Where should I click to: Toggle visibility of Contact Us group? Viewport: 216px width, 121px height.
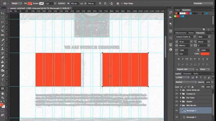tap(177, 94)
